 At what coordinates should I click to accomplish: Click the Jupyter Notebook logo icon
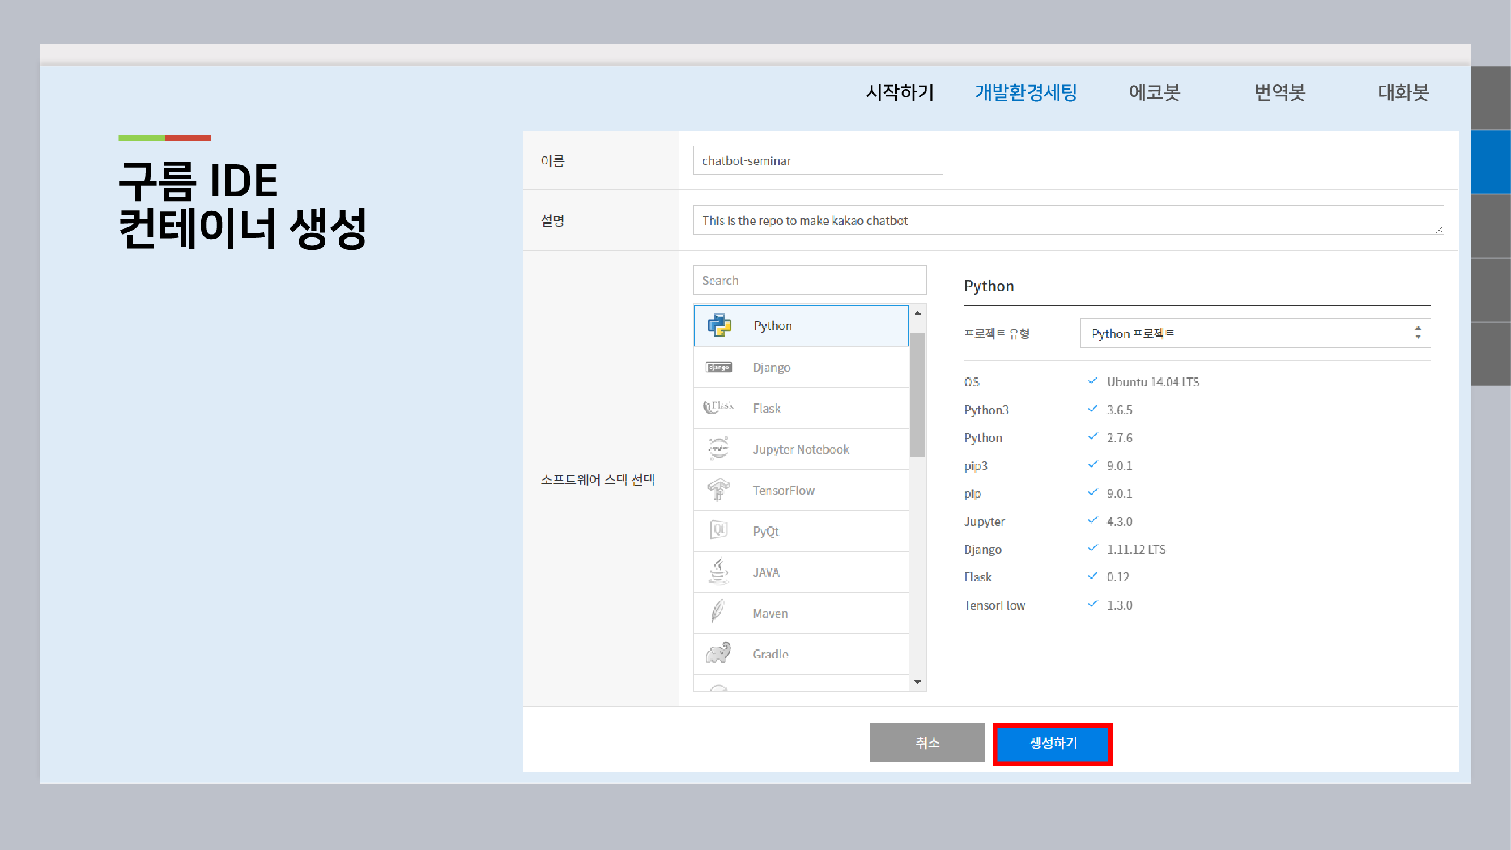tap(718, 449)
